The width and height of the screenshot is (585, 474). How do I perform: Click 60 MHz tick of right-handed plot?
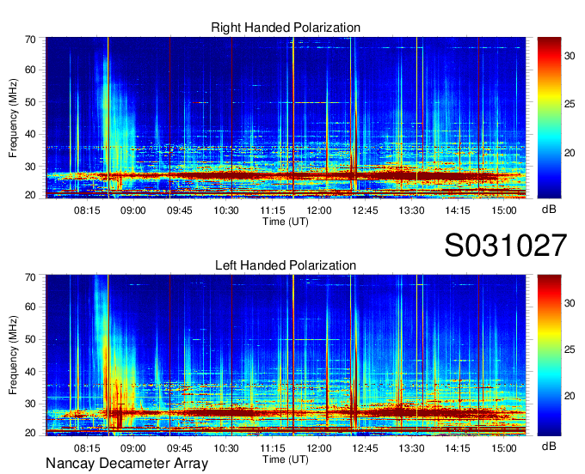pyautogui.click(x=30, y=70)
